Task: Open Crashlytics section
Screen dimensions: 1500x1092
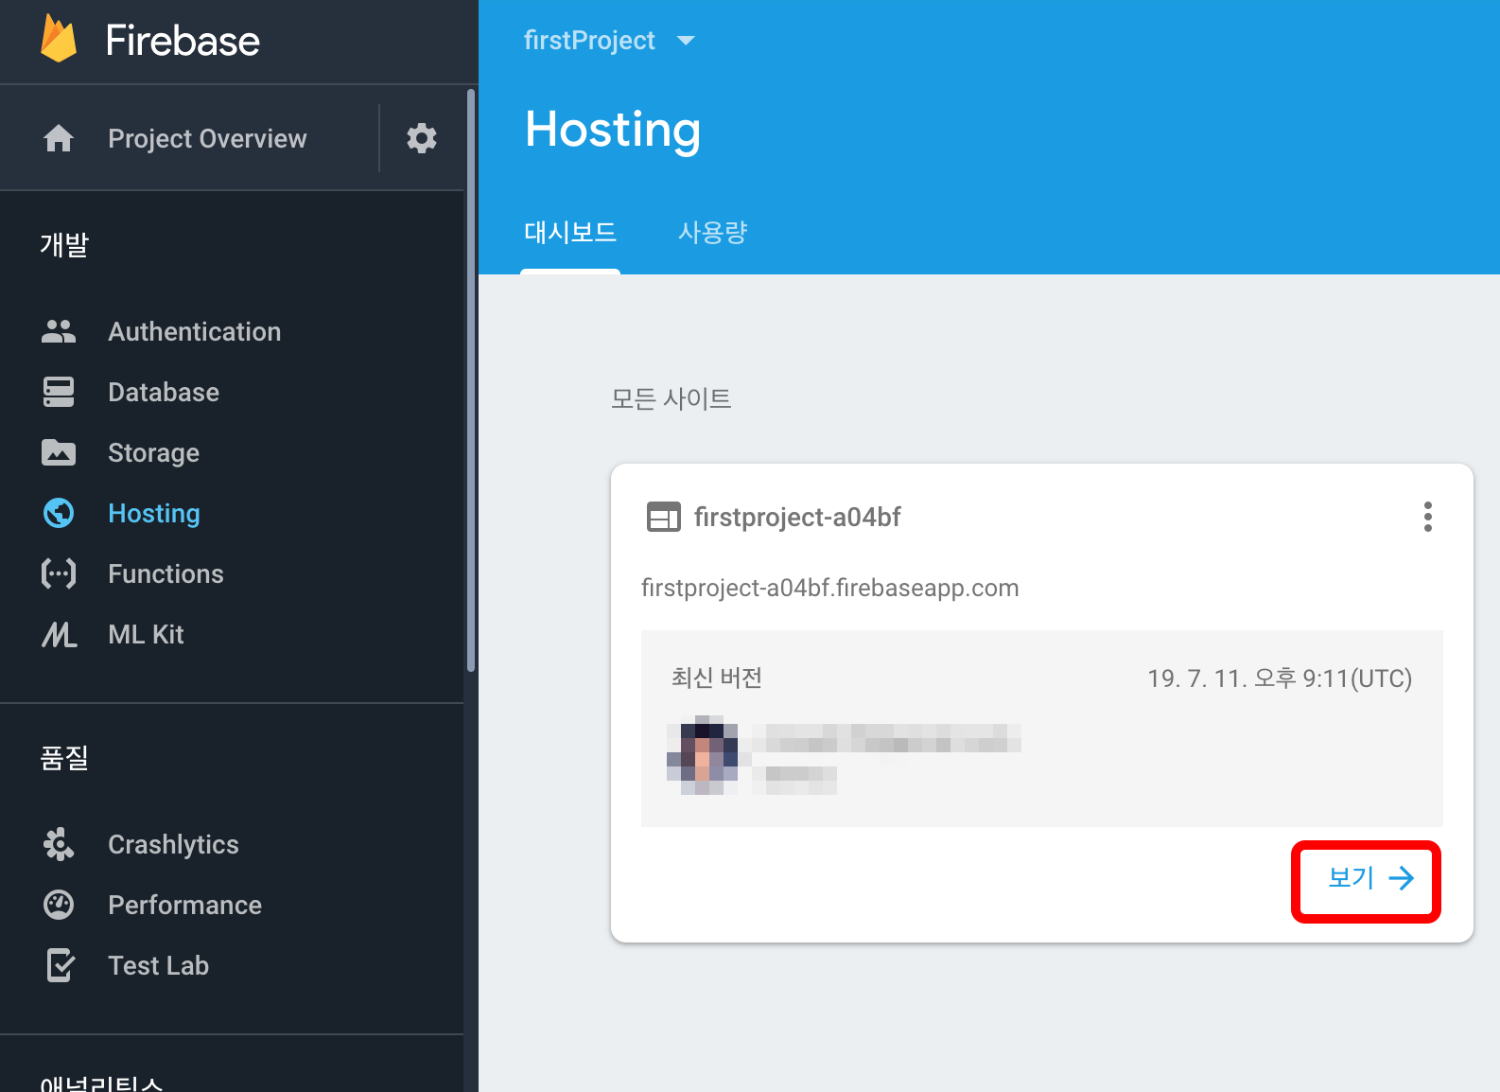Action: (x=173, y=844)
